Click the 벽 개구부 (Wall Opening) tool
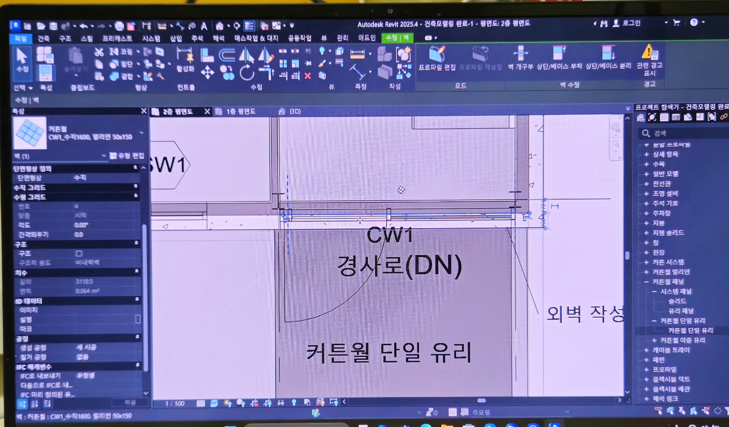This screenshot has width=729, height=427. pyautogui.click(x=520, y=55)
